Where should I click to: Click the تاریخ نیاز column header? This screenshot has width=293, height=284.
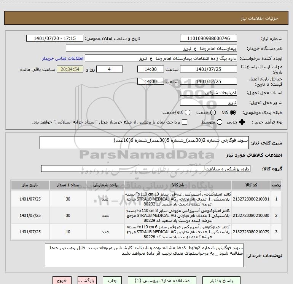click(x=30, y=185)
